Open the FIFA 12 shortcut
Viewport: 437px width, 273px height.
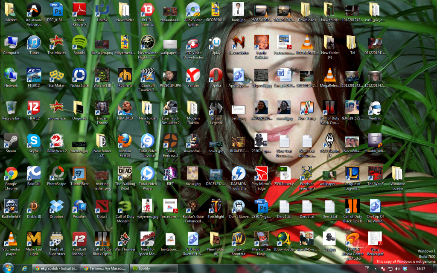(x=34, y=108)
